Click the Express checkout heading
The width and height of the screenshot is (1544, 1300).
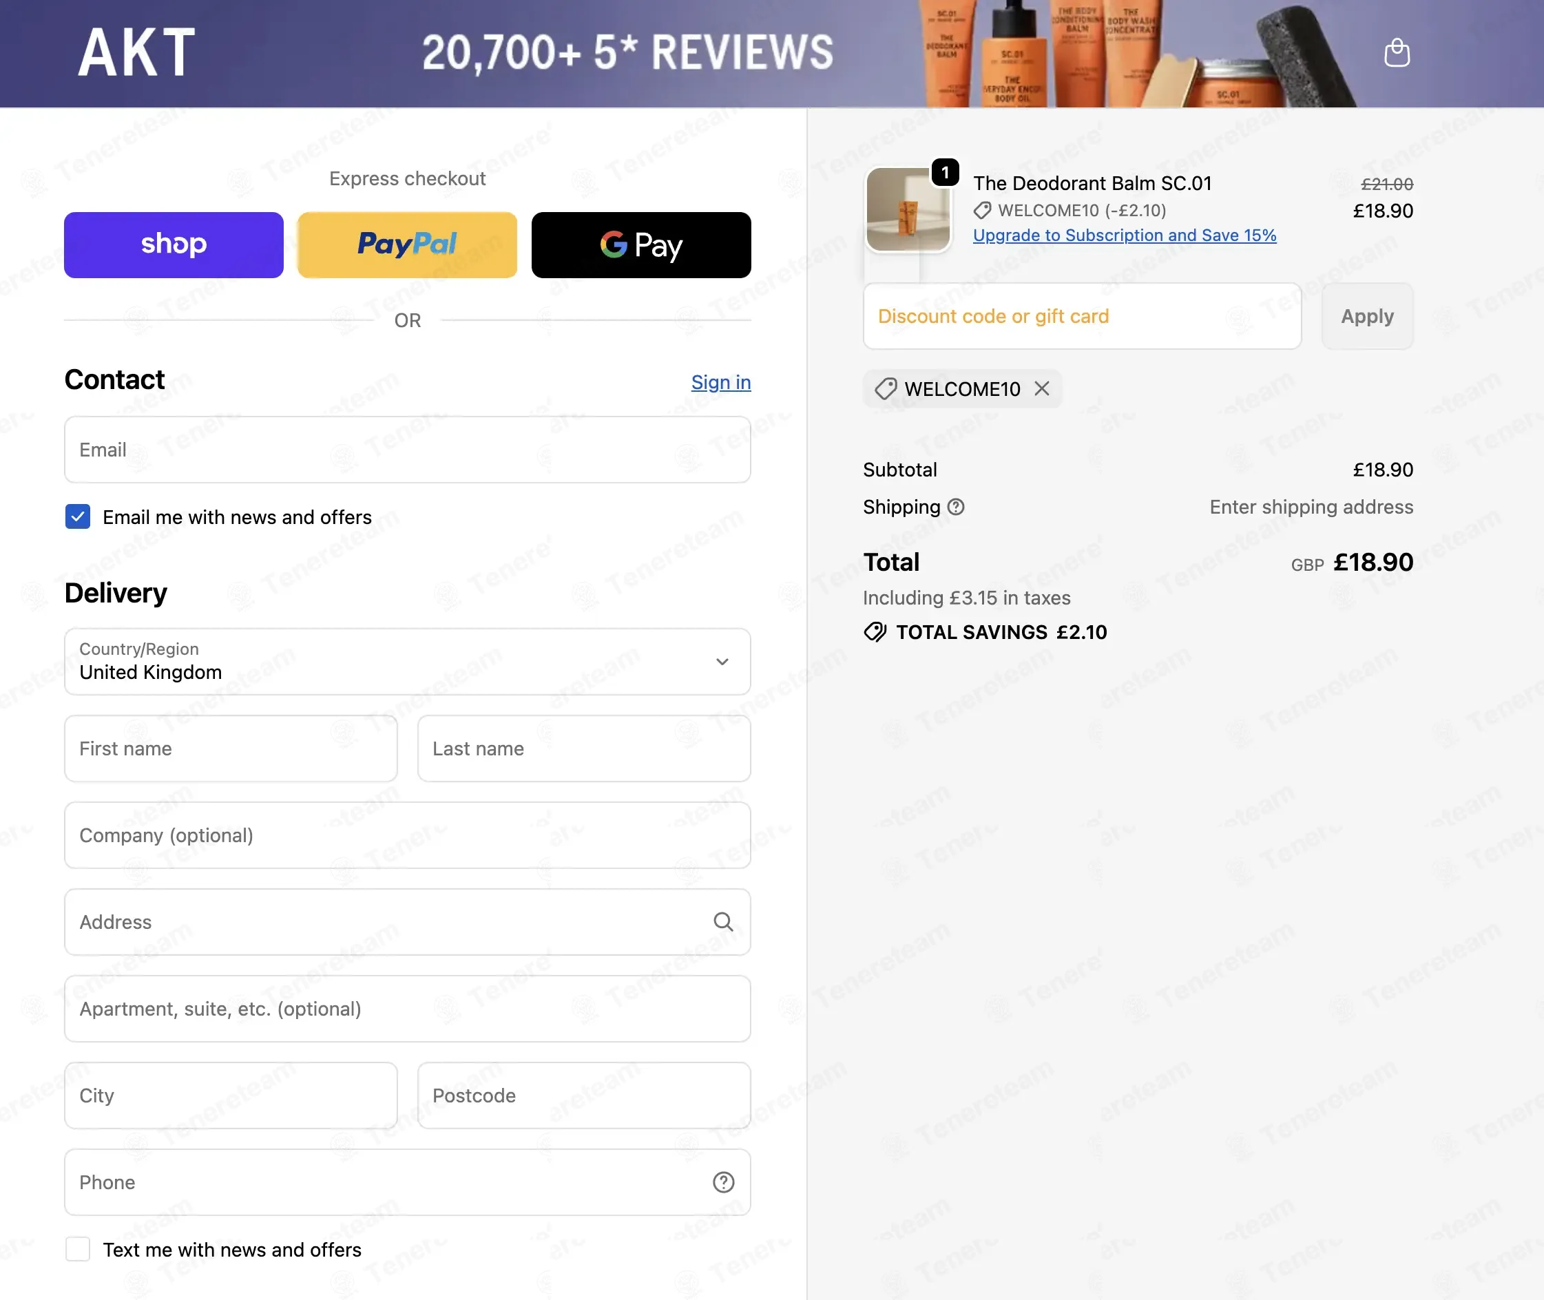click(408, 178)
